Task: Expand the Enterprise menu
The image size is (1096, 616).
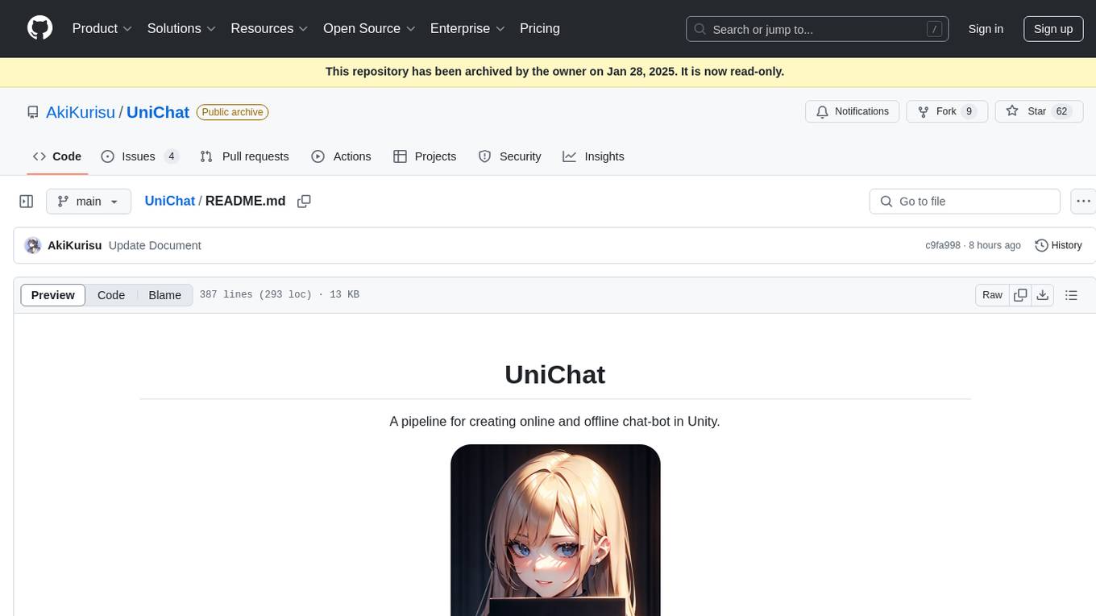Action: pyautogui.click(x=468, y=28)
